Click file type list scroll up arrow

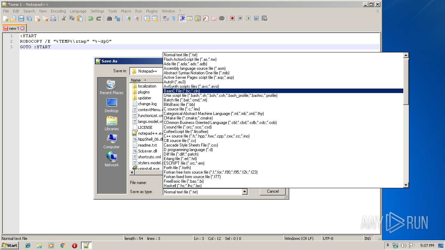[x=406, y=55]
